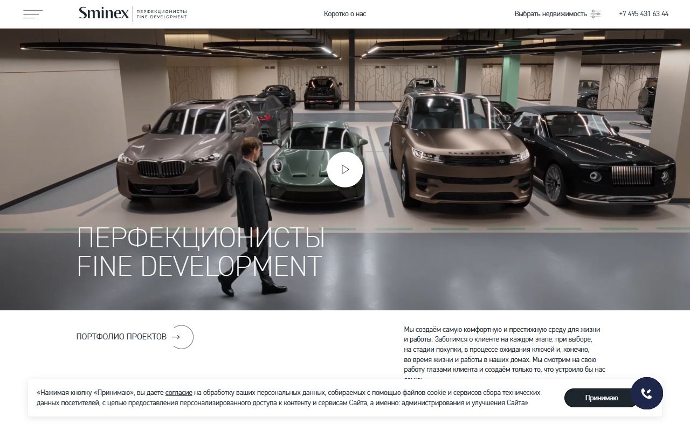
Task: Click the cookie consent notice text
Action: [x=288, y=398]
